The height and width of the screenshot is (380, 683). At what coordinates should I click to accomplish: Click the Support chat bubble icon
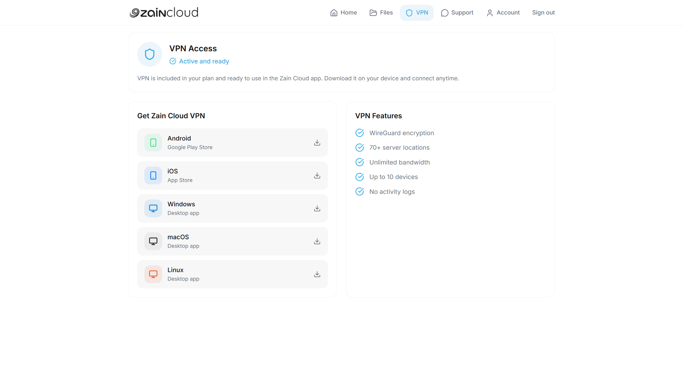click(444, 13)
